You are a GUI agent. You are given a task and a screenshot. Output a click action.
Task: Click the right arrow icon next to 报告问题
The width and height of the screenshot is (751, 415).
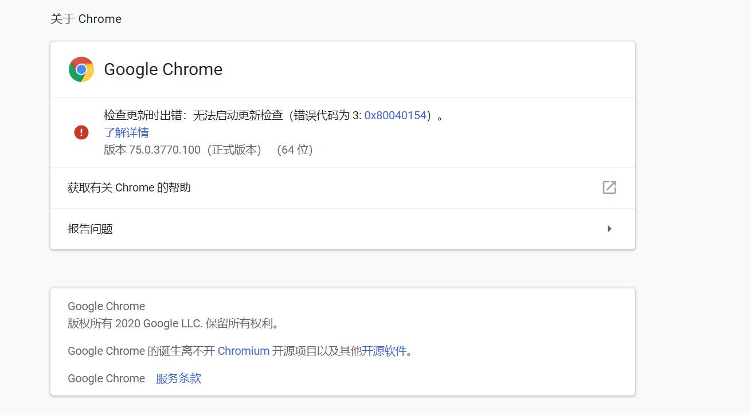click(609, 229)
